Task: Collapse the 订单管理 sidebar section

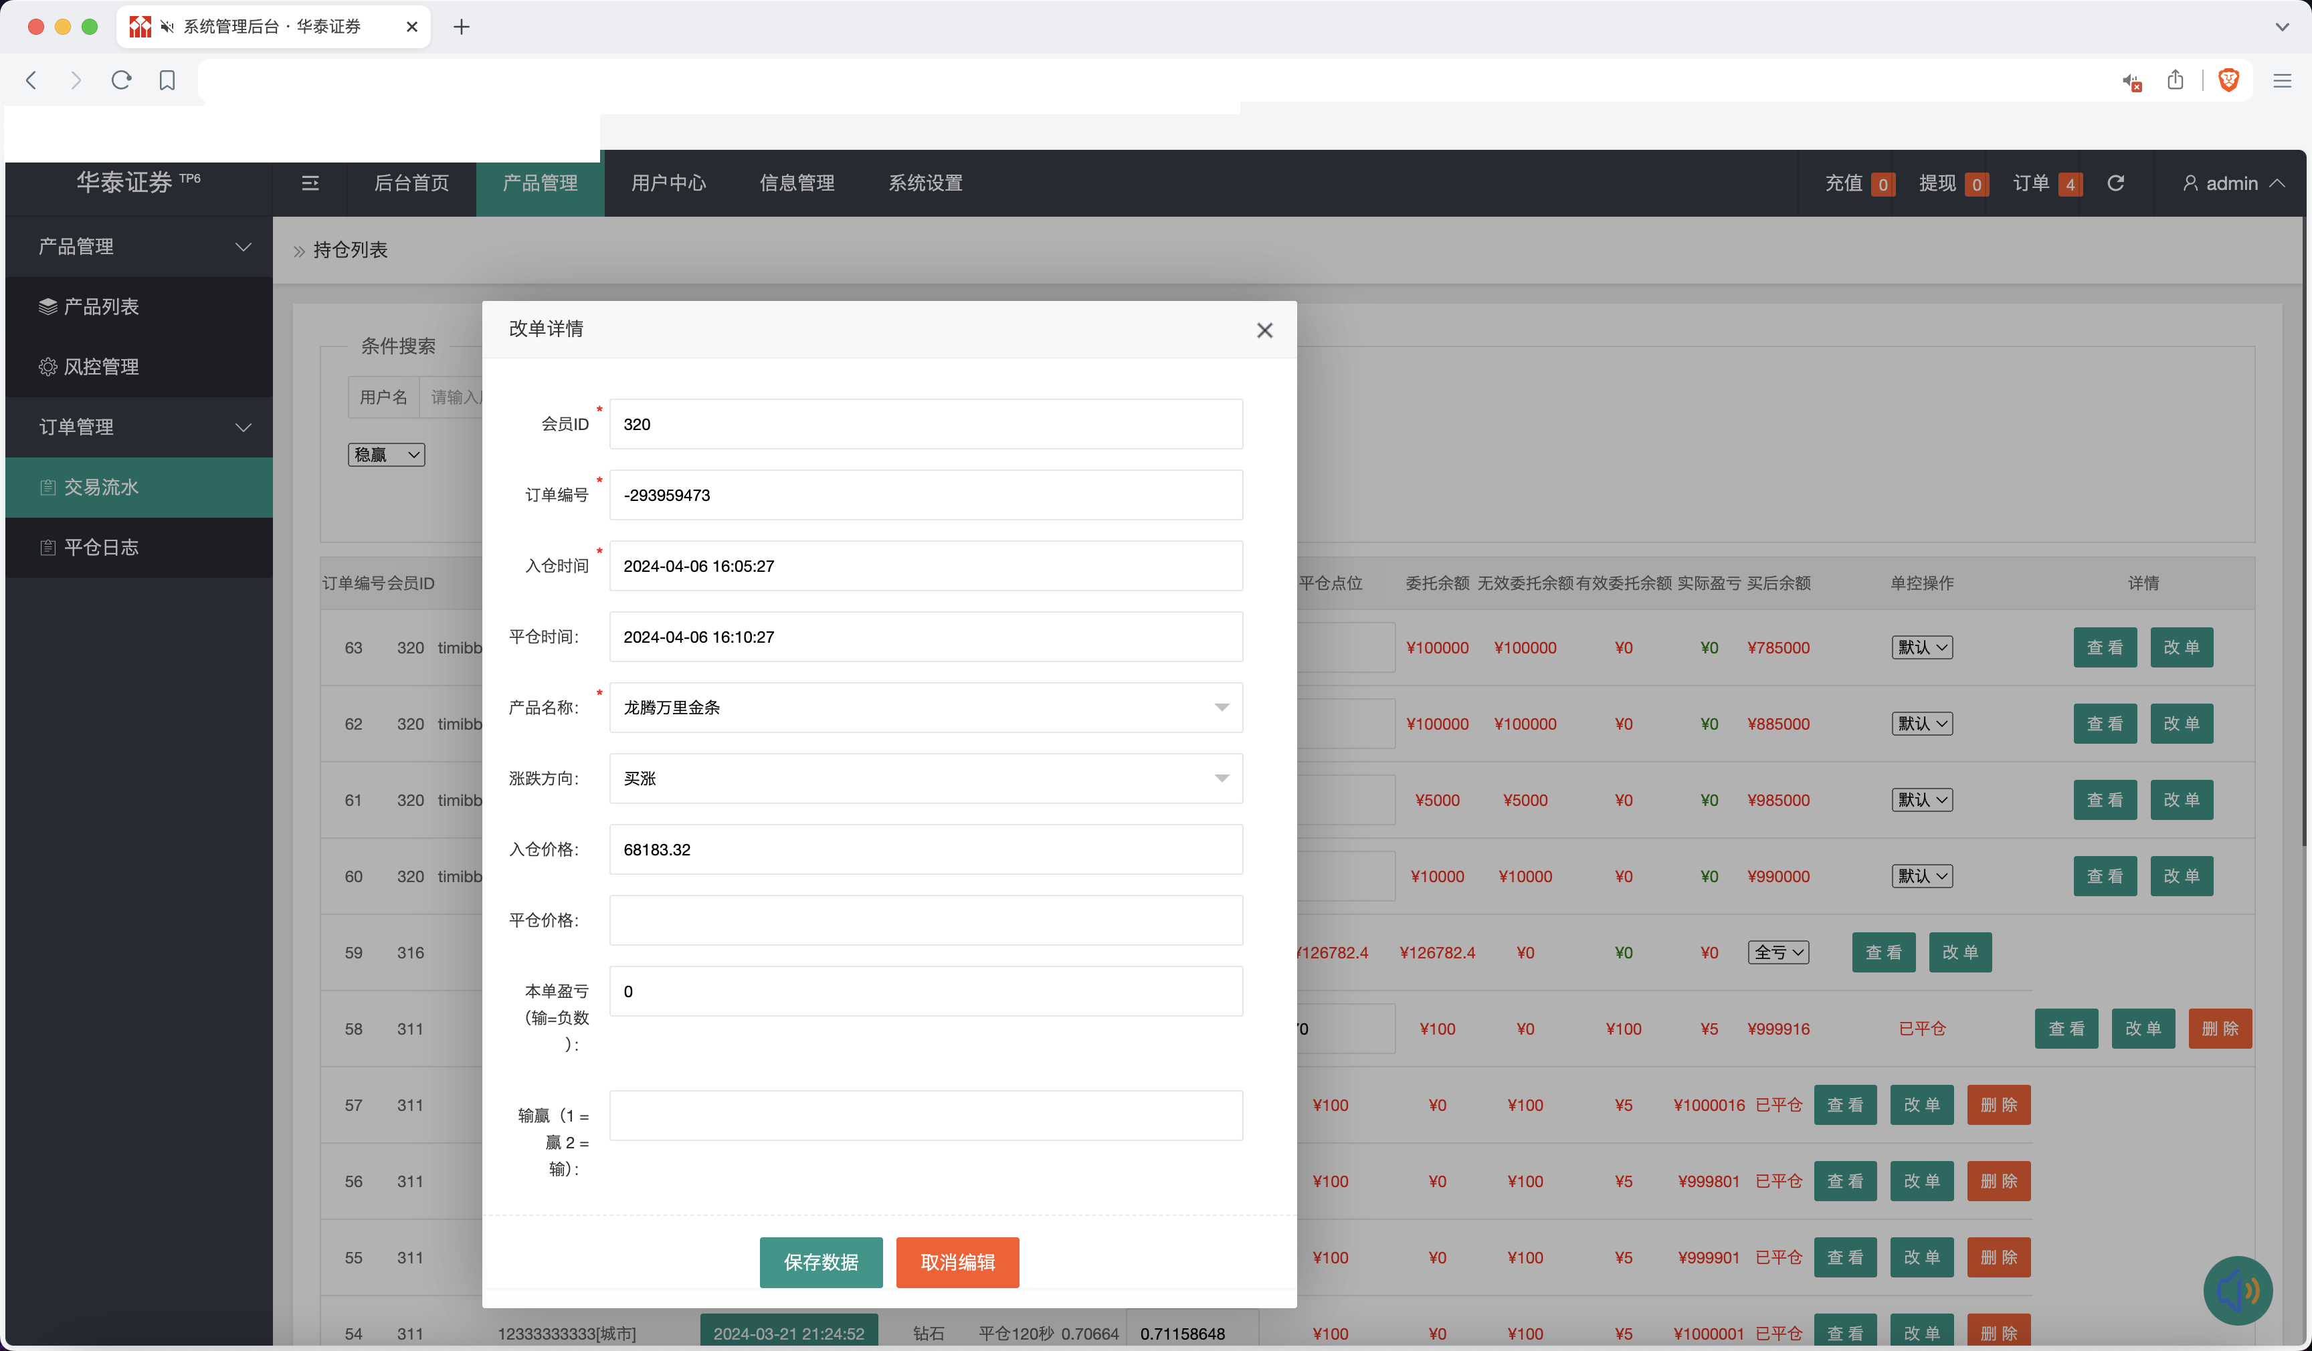Action: click(x=139, y=427)
